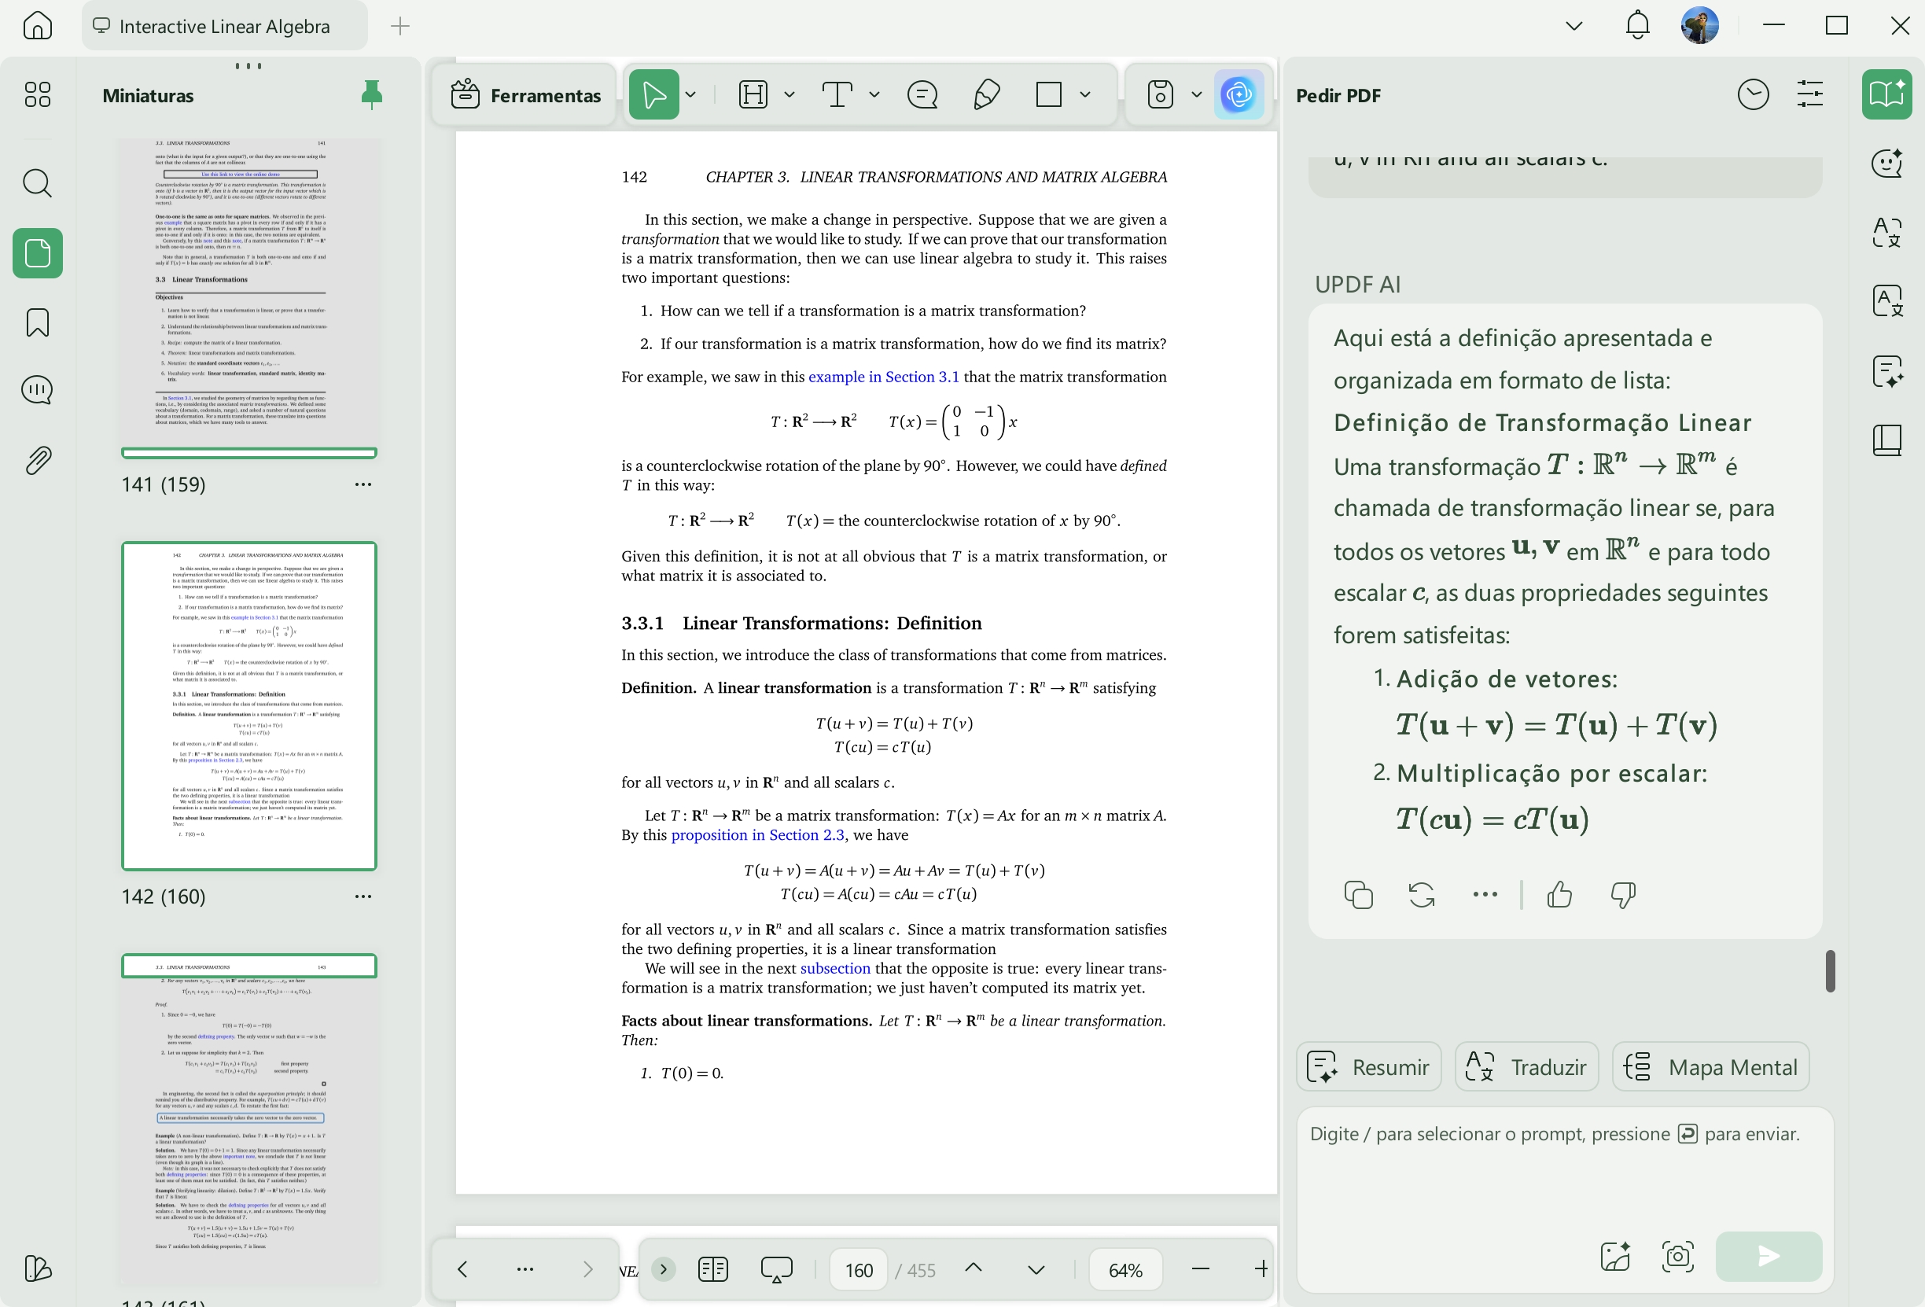The height and width of the screenshot is (1307, 1925).
Task: Open the search panel magnifier icon
Action: [x=37, y=182]
